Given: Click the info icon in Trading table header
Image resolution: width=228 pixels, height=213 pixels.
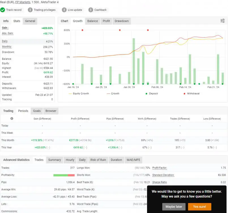Looking at the screenshot, I should 12,118.
